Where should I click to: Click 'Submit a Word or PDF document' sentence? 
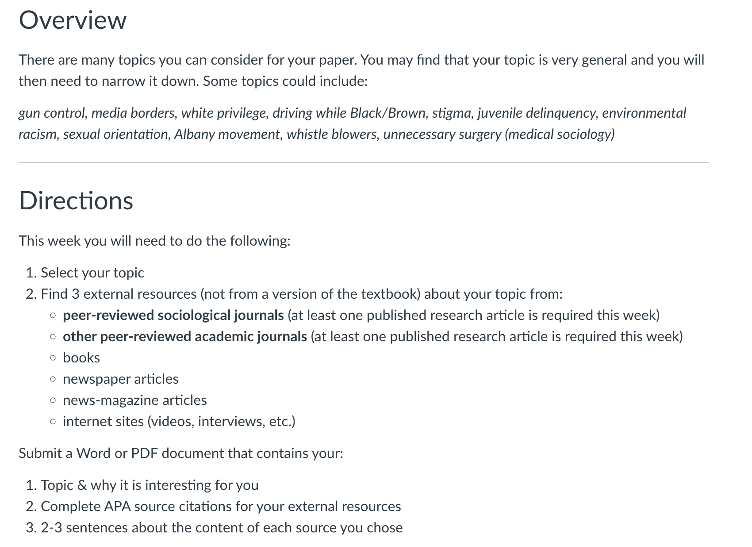181,453
